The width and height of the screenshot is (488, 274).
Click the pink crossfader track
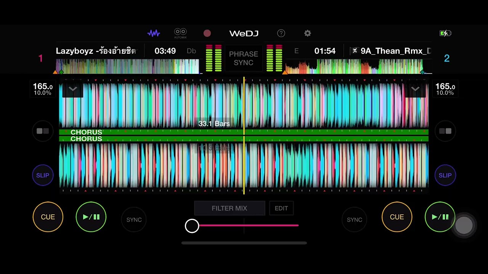click(x=249, y=225)
